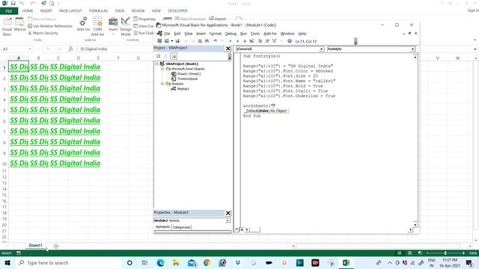The height and width of the screenshot is (269, 479).
Task: Open the Insert controls dropdown
Action: pyautogui.click(x=113, y=26)
